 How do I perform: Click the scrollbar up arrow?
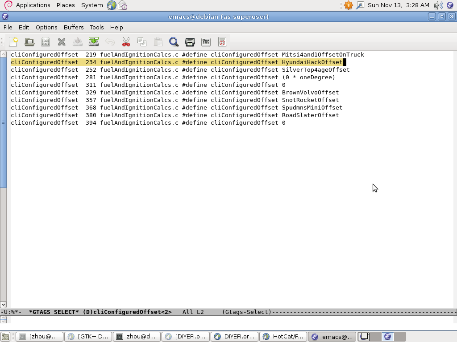point(3,54)
